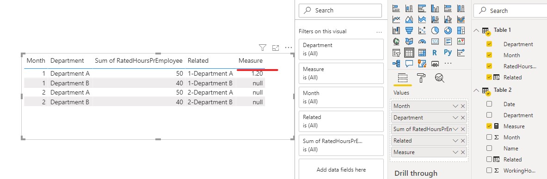Check the Date field in Table 2
The image size is (547, 179).
[x=489, y=104]
